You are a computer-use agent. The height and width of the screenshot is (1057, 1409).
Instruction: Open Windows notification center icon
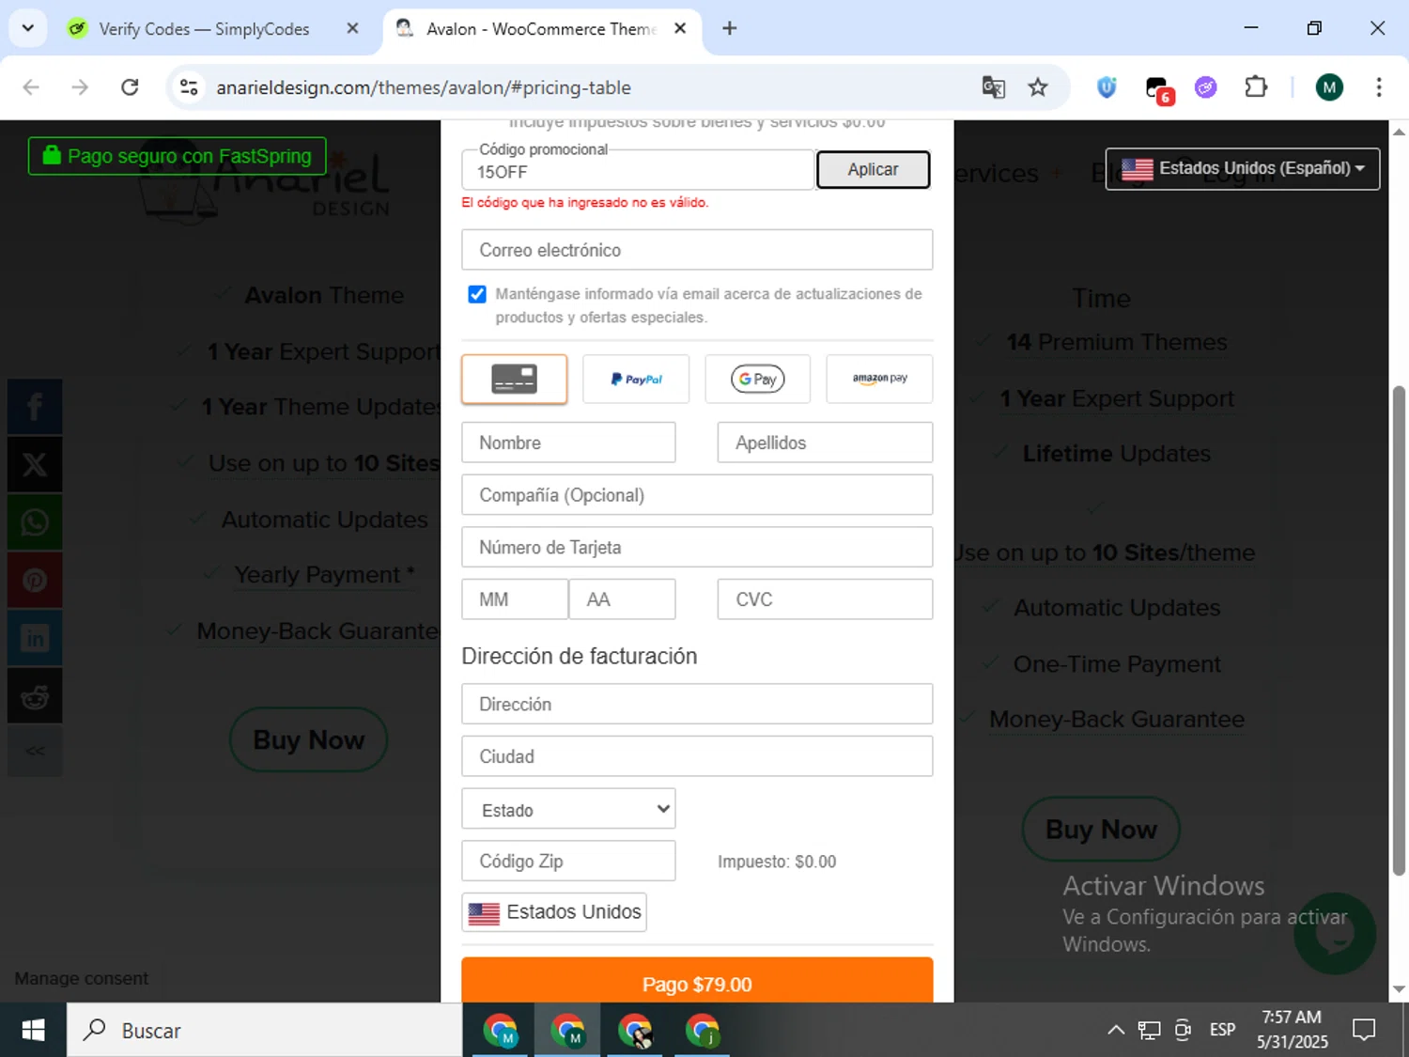click(1364, 1030)
